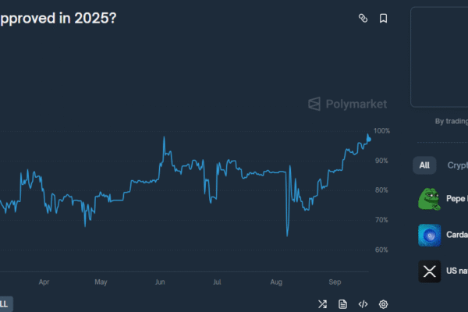Click the Pepe market thumbnail
The image size is (468, 312).
pyautogui.click(x=429, y=199)
